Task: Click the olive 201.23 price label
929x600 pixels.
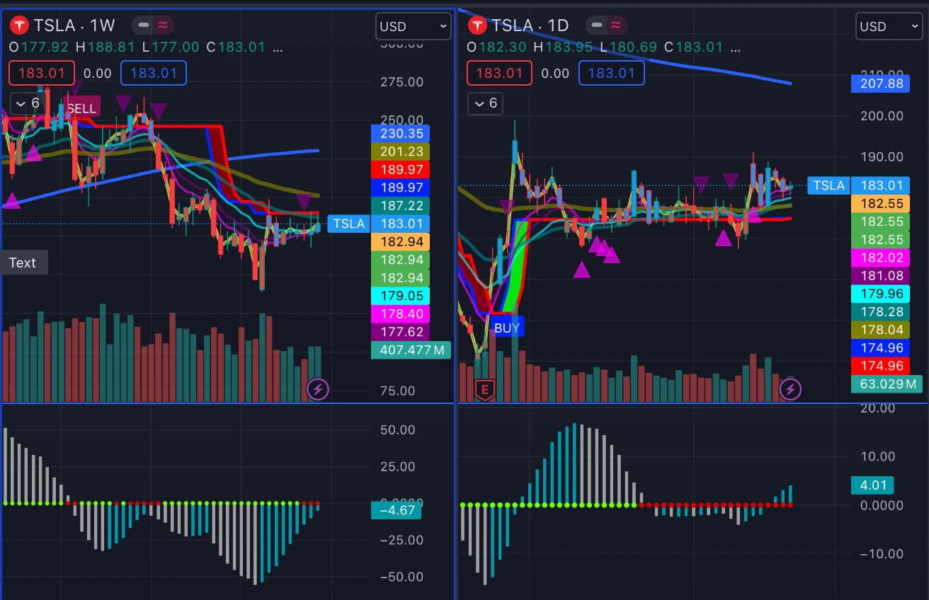Action: coord(400,151)
